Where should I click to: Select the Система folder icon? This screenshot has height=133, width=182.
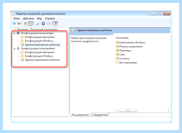pyautogui.click(x=117, y=58)
